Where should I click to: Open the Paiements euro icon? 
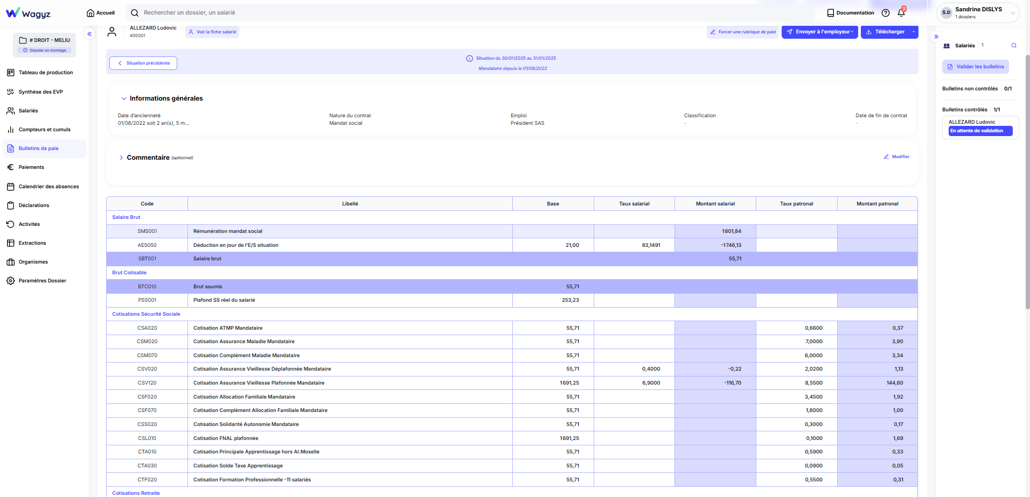pos(10,167)
